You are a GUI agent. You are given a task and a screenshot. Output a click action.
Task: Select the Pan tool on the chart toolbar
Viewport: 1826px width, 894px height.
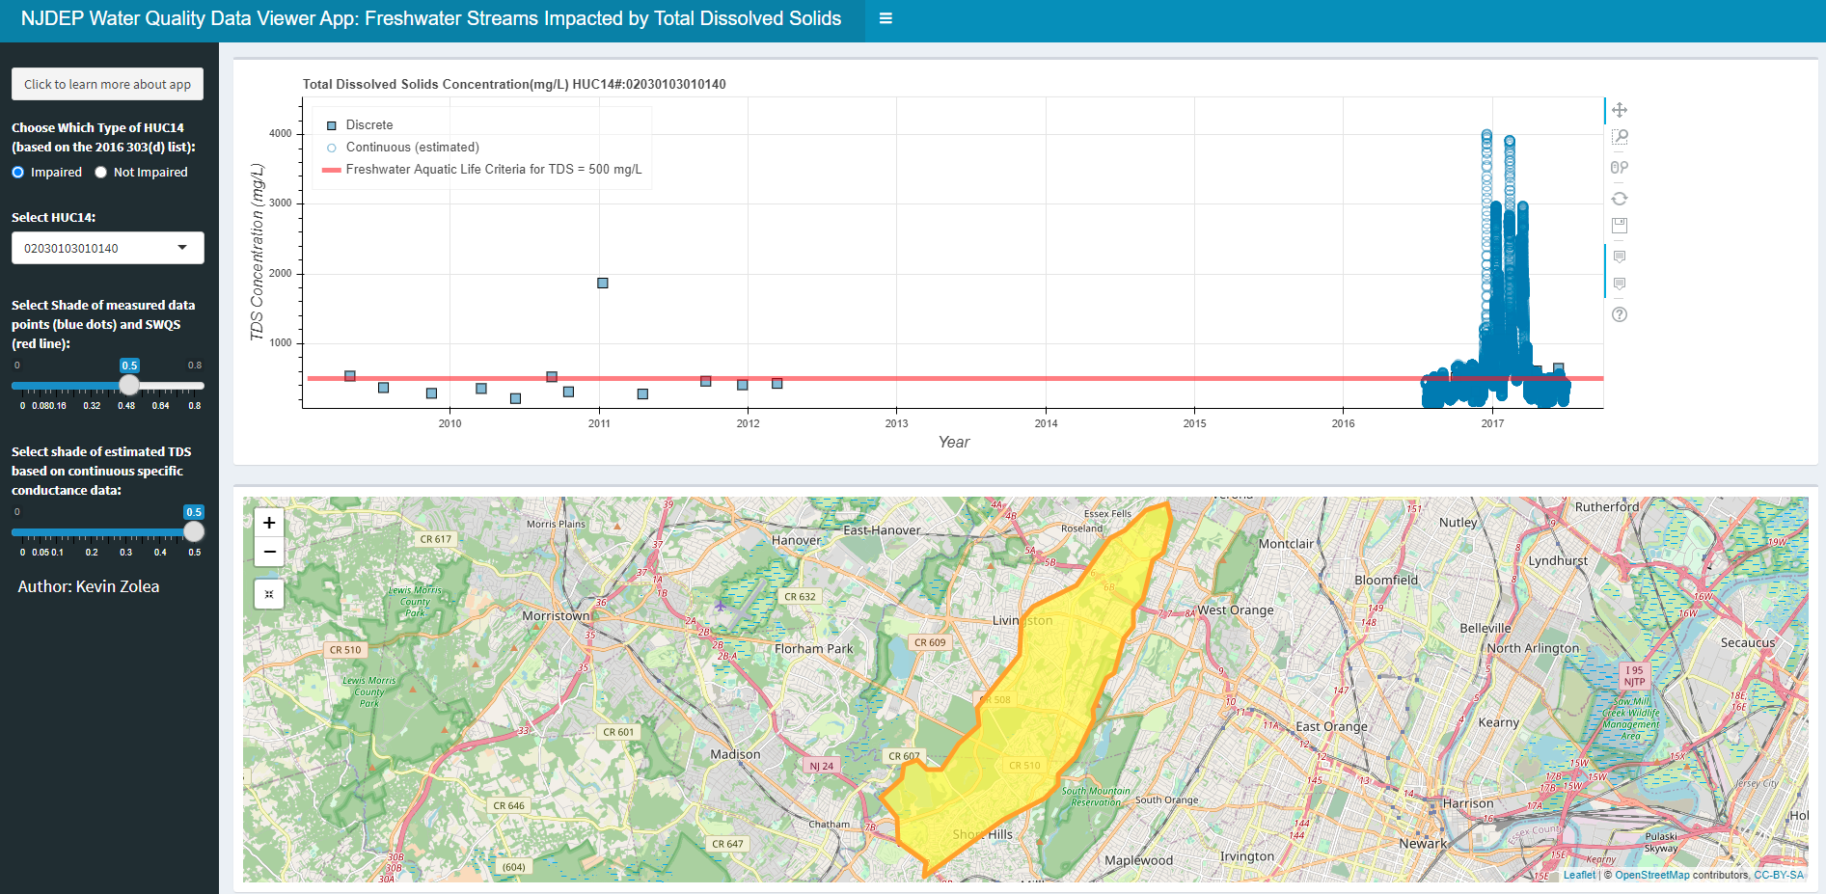(x=1619, y=110)
